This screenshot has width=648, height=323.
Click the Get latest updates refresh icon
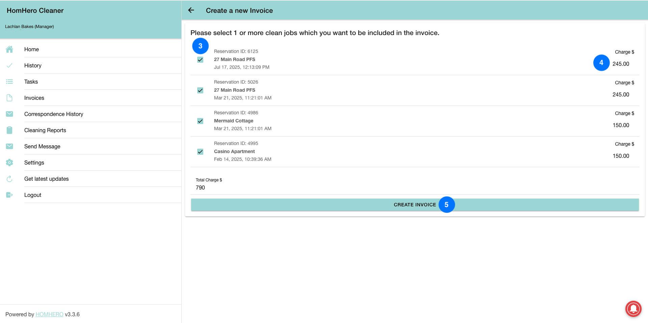[x=9, y=179]
